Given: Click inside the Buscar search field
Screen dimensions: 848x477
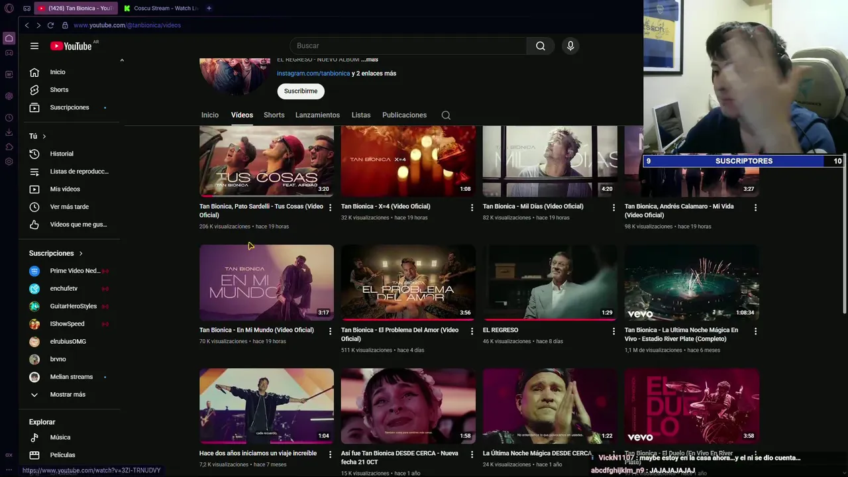Looking at the screenshot, I should point(408,46).
